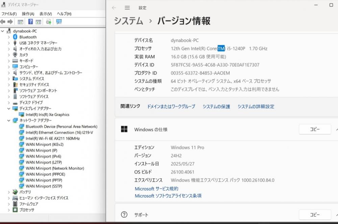
Task: Click the システム breadcrumb in Settings
Action: tap(128, 21)
